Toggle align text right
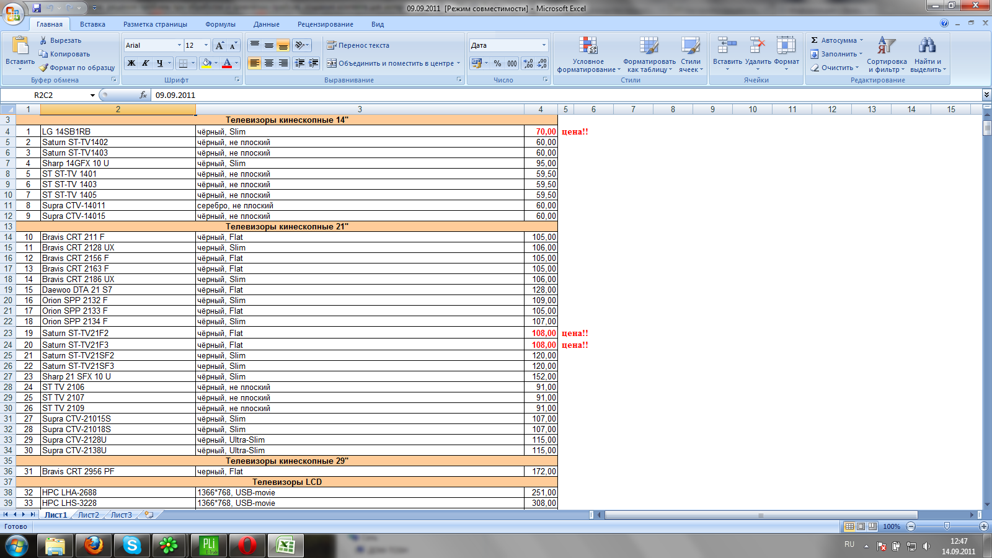 (x=283, y=63)
